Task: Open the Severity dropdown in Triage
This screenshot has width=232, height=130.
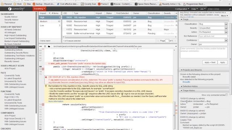Action: (x=226, y=28)
